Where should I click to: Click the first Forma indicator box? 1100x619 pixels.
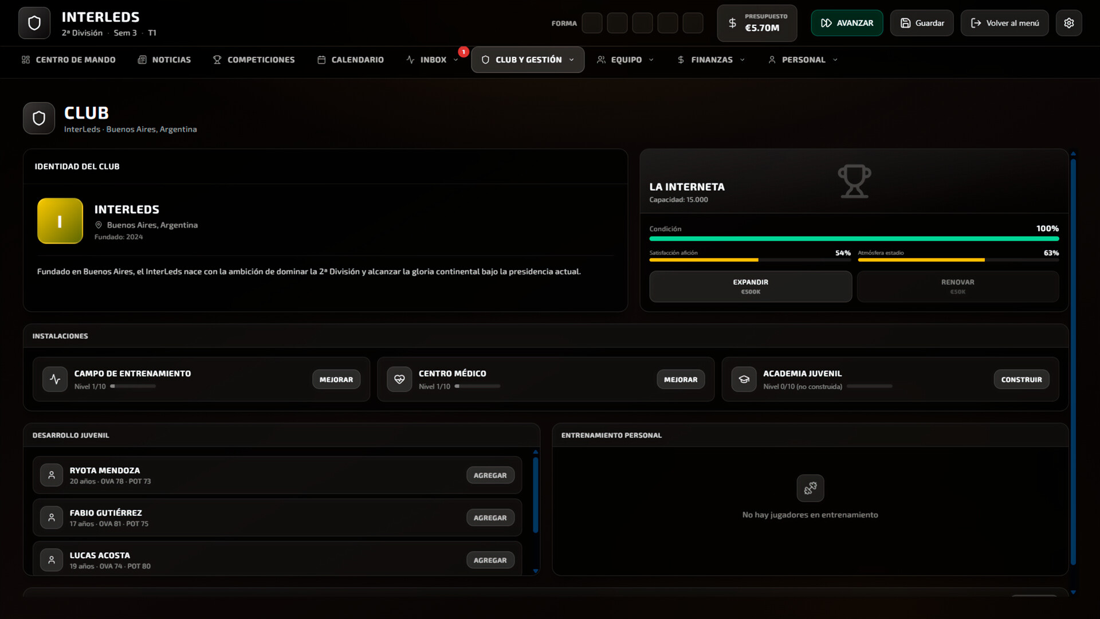coord(592,23)
